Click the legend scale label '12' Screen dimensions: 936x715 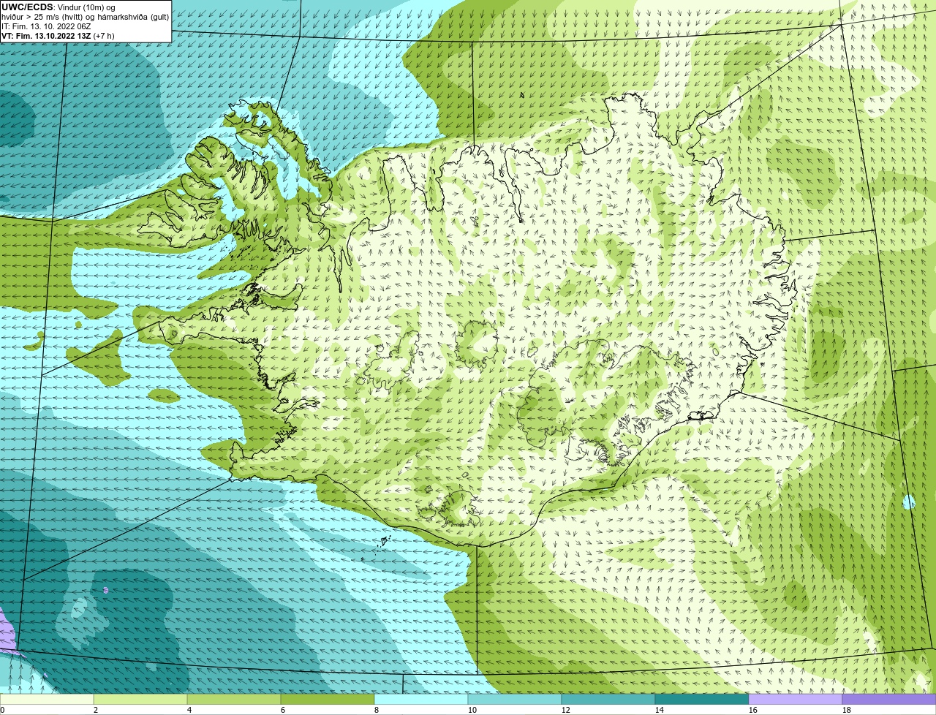coord(566,710)
